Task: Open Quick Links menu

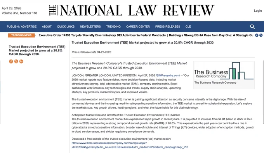Action: click(x=66, y=26)
